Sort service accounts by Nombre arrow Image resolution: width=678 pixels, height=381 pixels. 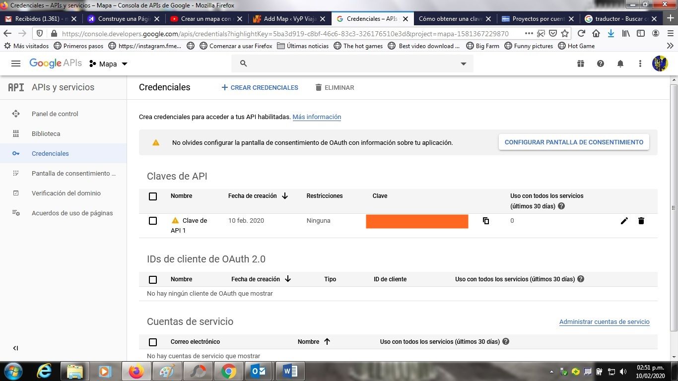coord(327,341)
